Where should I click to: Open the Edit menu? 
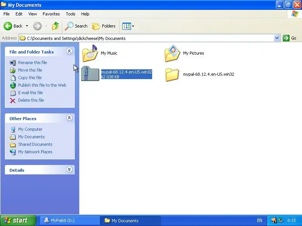pos(19,14)
